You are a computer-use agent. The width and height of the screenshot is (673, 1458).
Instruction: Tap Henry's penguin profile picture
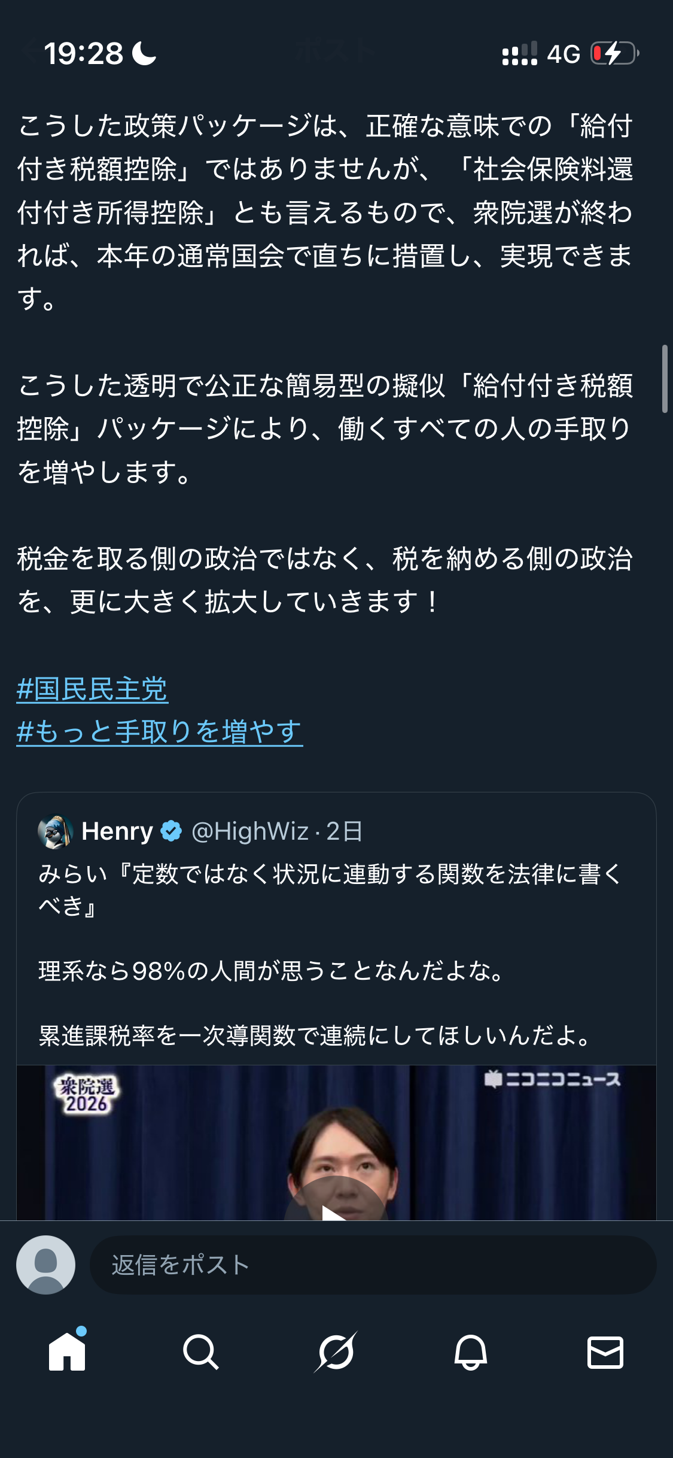click(x=56, y=831)
